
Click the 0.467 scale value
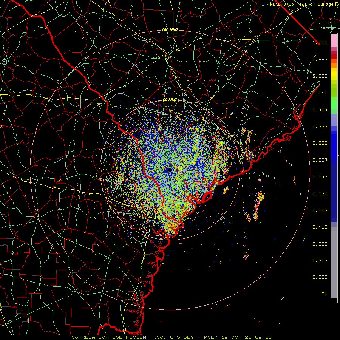point(320,210)
